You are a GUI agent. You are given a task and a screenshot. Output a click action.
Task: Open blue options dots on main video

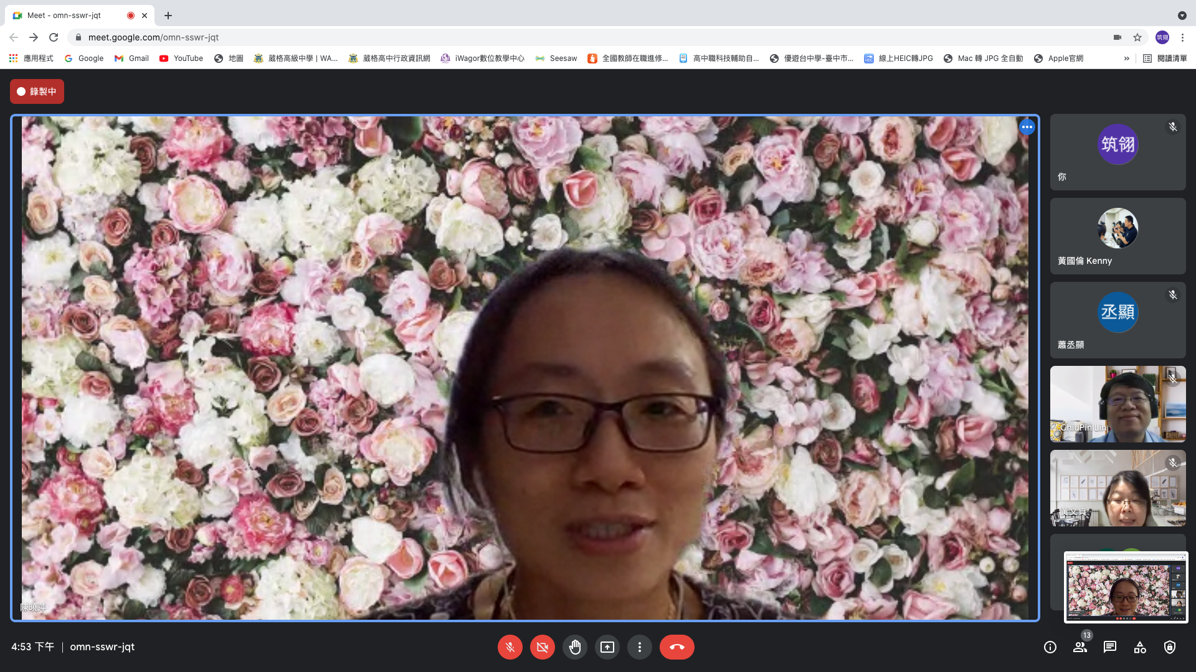pos(1027,127)
